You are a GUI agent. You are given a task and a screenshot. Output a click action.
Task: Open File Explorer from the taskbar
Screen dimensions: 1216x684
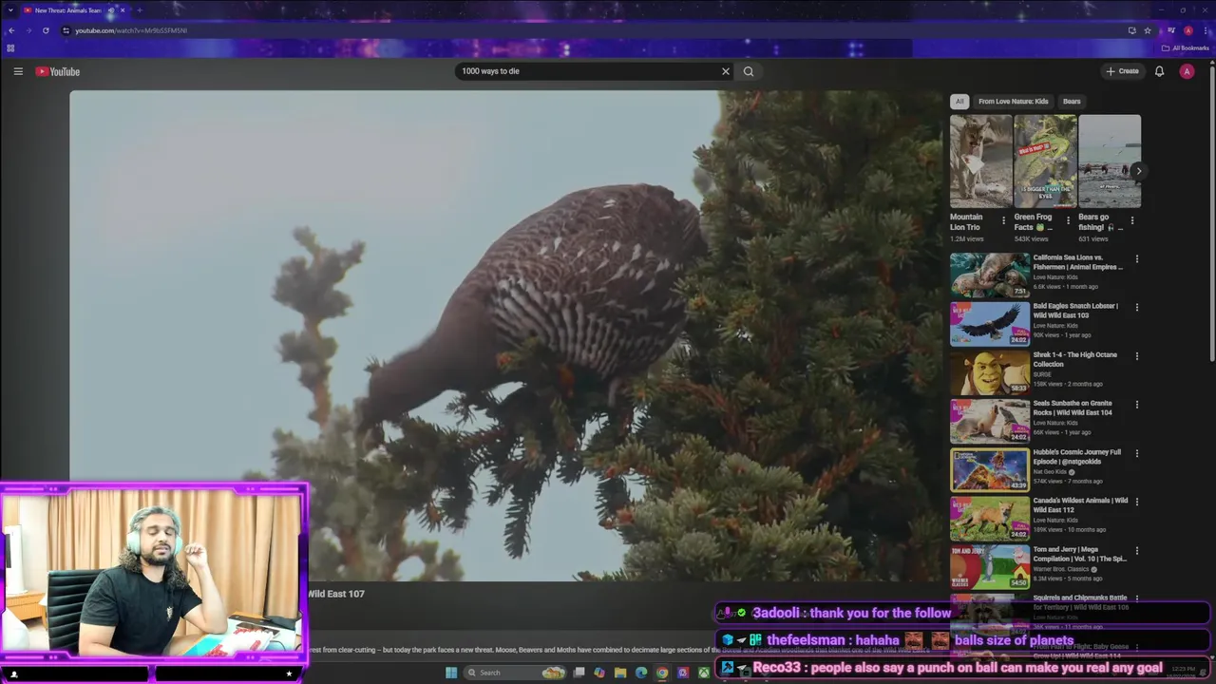coord(620,673)
